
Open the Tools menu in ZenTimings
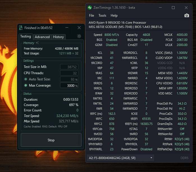(x=102, y=16)
